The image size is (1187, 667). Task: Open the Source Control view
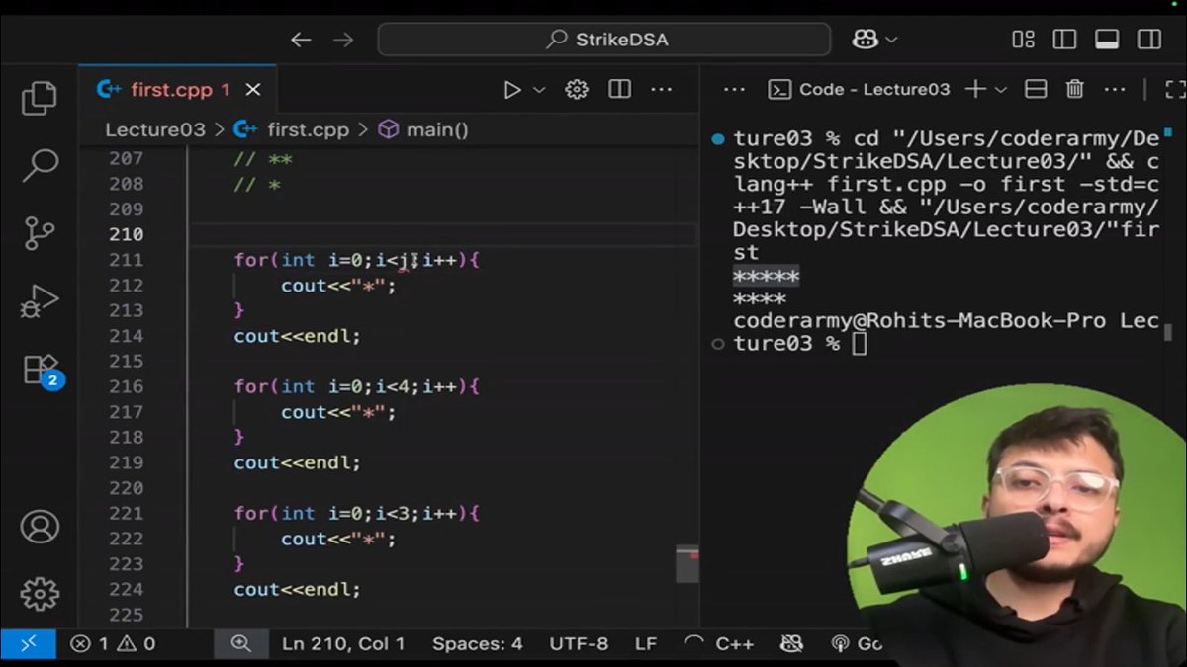tap(40, 233)
